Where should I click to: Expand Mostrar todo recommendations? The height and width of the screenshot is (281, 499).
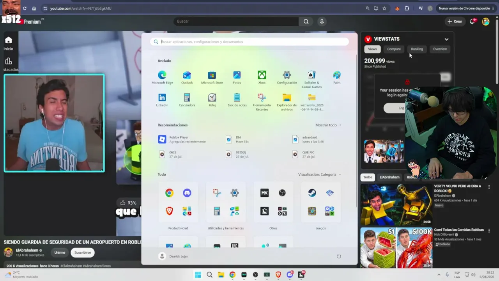[328, 125]
